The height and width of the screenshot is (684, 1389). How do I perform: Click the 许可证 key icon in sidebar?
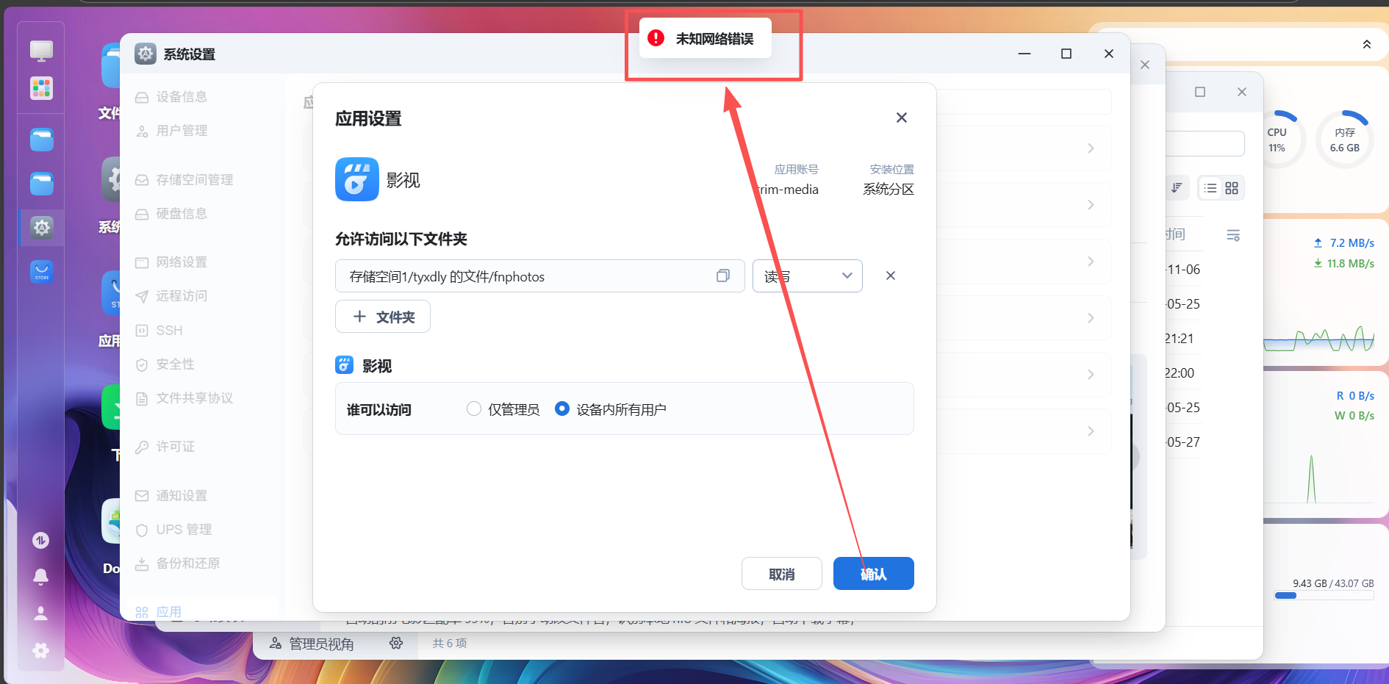(x=142, y=447)
